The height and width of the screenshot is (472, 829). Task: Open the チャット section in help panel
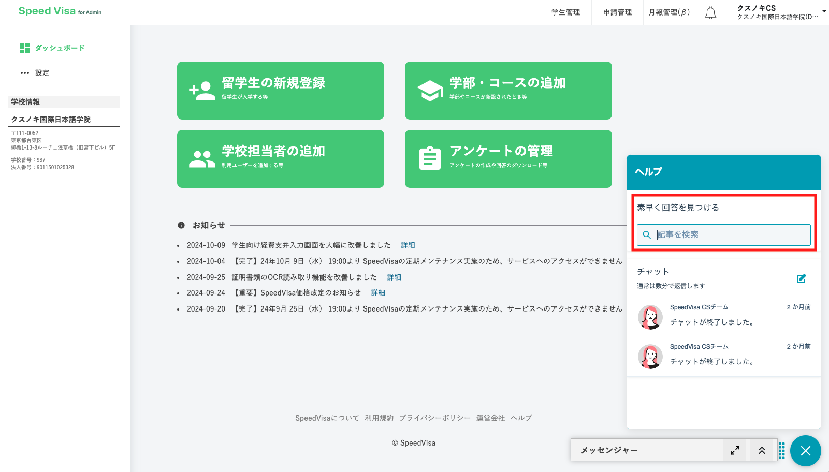tap(724, 278)
